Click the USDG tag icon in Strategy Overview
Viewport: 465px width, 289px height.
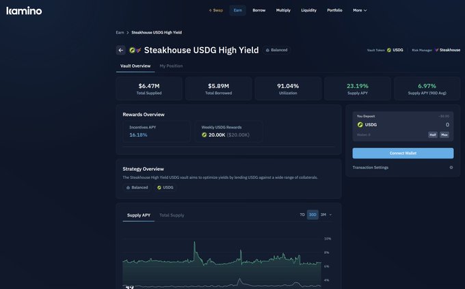pyautogui.click(x=159, y=188)
